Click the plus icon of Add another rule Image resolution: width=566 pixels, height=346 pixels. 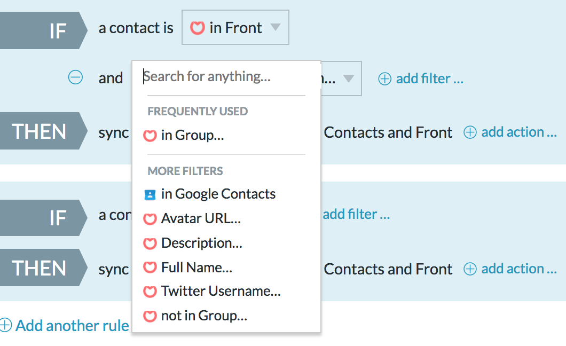point(5,325)
